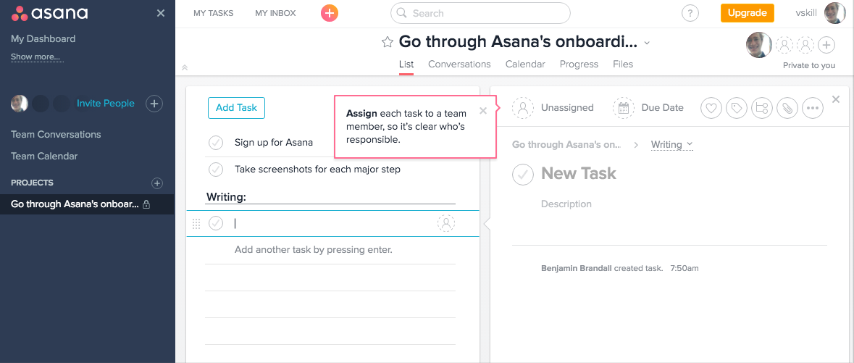
Task: Add a tag with the tag icon
Action: [x=737, y=108]
